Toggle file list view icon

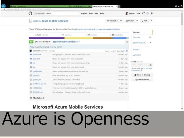(x=127, y=42)
